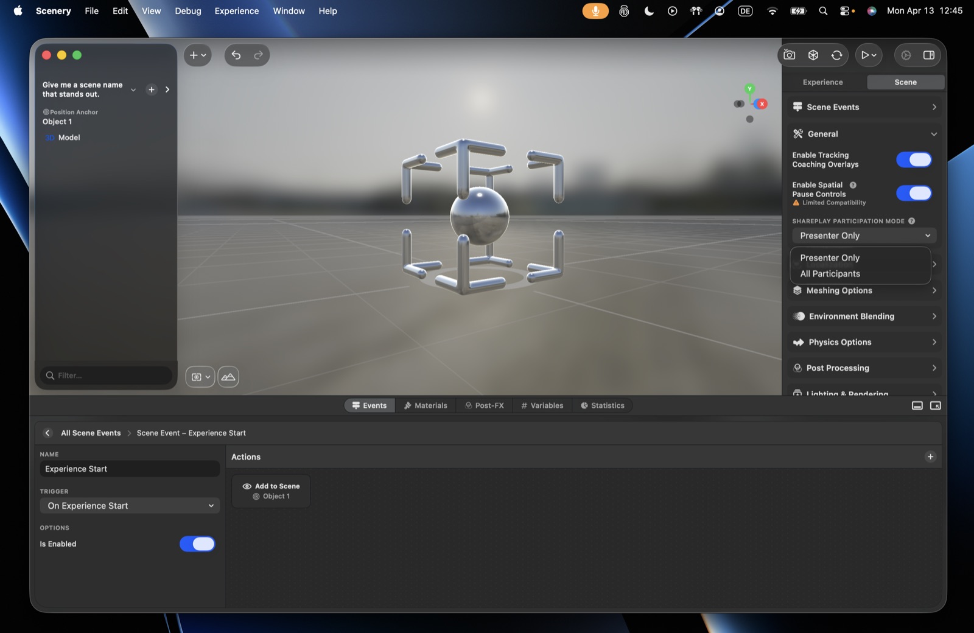
Task: Expand Meshing Options
Action: coord(864,291)
